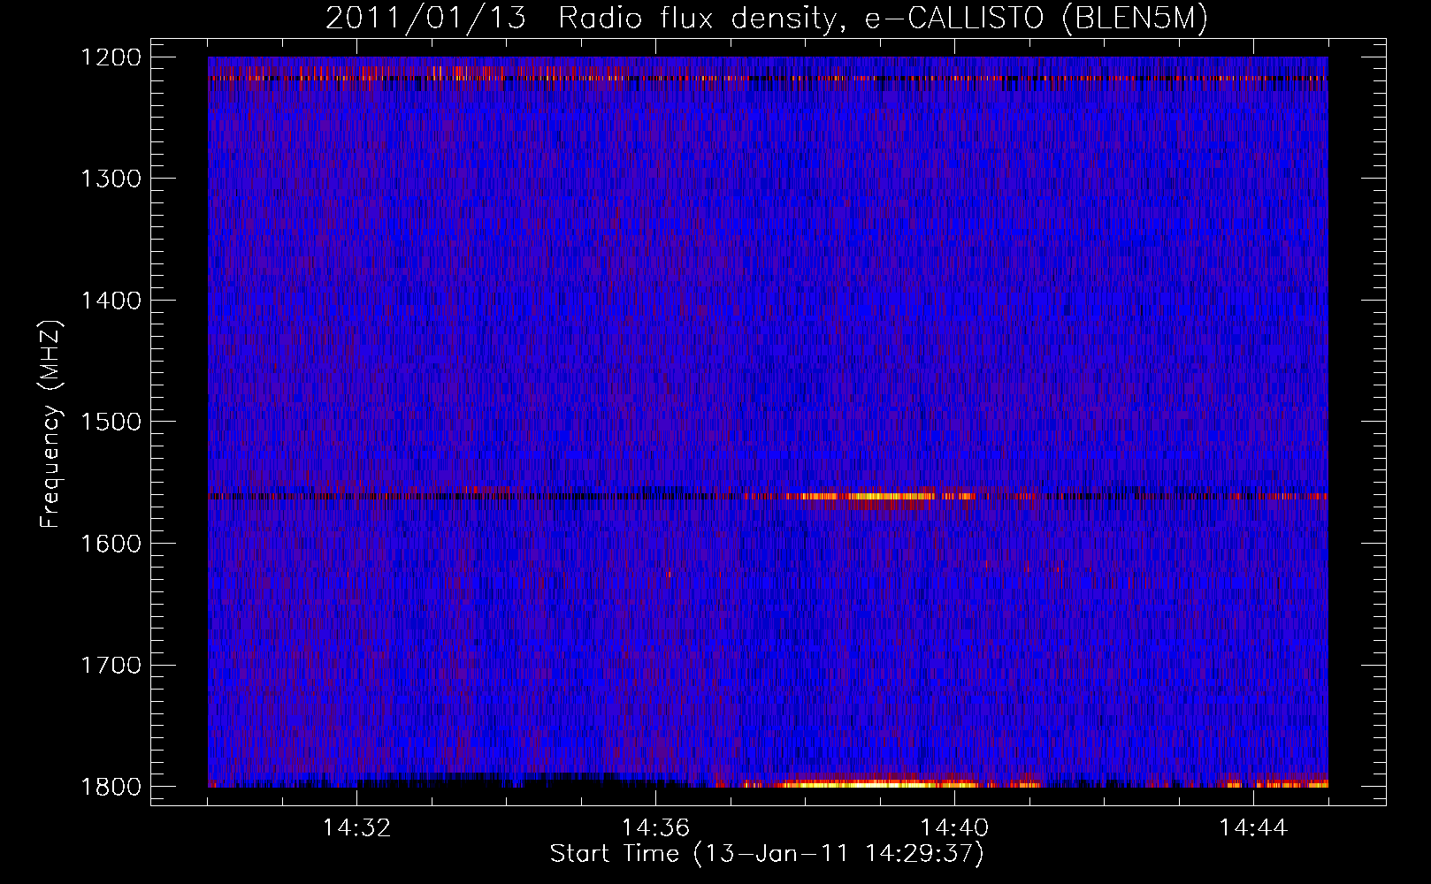Click the 'Start Time (13-Jan-11 14:29:37)' label

pyautogui.click(x=767, y=854)
